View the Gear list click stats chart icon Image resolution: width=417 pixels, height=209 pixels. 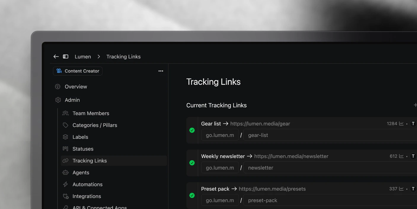coord(401,124)
